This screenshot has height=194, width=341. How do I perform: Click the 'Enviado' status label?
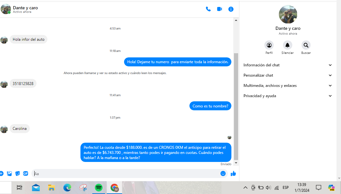pyautogui.click(x=226, y=164)
